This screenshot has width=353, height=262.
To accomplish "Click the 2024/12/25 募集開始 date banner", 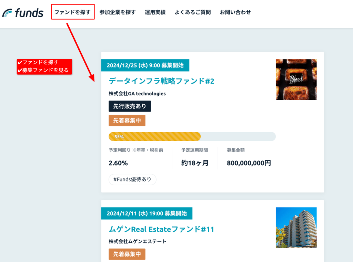I will click(145, 65).
